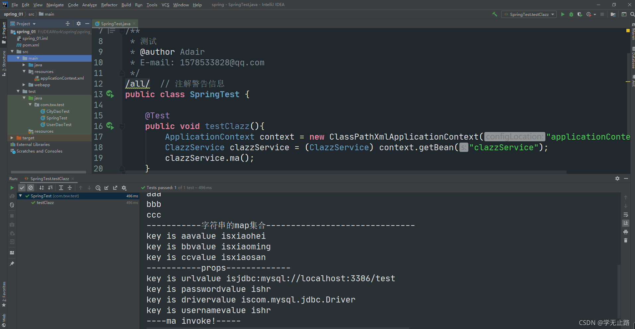Open the VCS menu

click(x=165, y=5)
